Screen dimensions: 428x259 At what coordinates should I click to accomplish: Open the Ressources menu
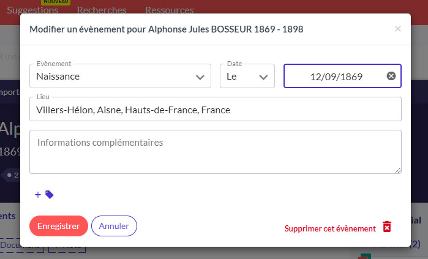click(169, 10)
